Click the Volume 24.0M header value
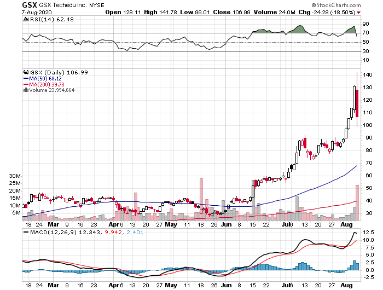Screen dimensions: 383x290 [x=274, y=12]
